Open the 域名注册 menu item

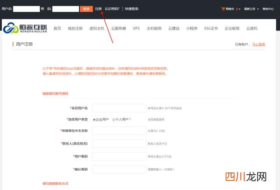click(x=75, y=28)
